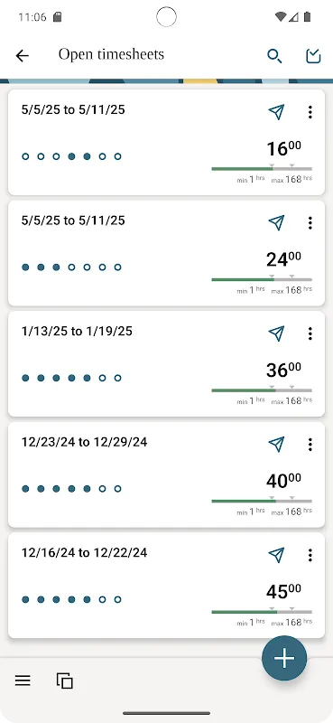
Task: Tap the copy timesheet icon in bottom bar
Action: (64, 681)
